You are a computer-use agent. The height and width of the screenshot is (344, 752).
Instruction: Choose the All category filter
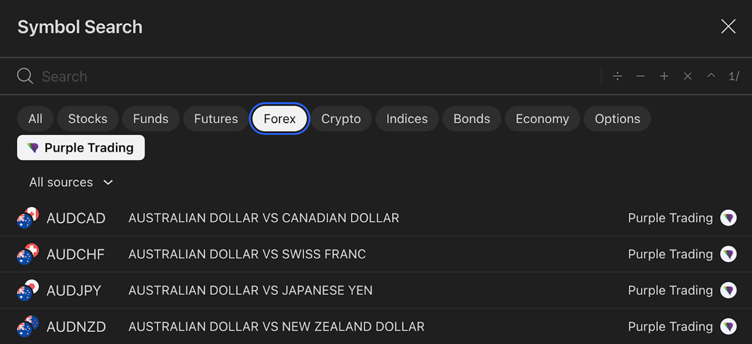pyautogui.click(x=36, y=119)
